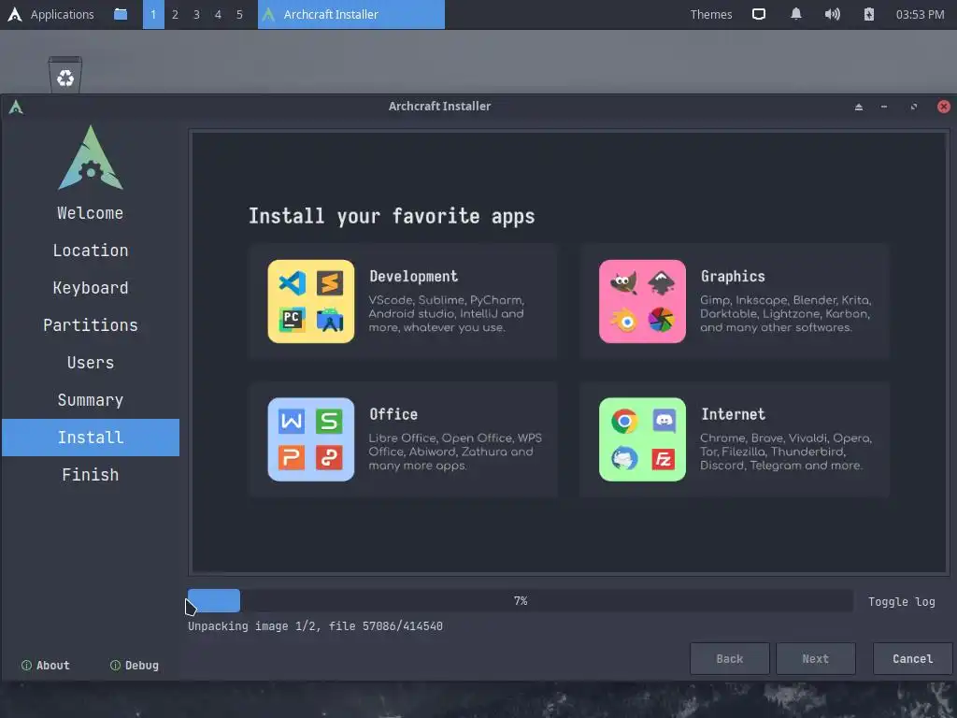Maximize the Archcraft Installer window
The image size is (957, 718).
coord(914,107)
